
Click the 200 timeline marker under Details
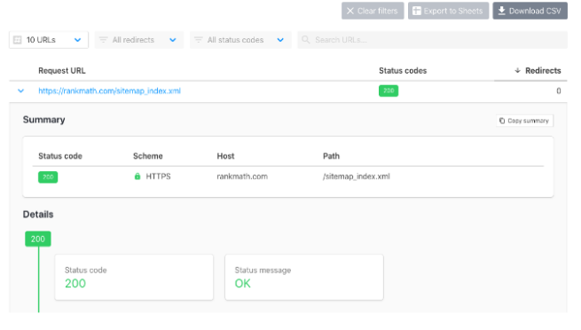click(38, 239)
